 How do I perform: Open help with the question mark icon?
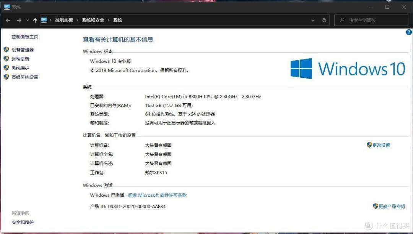pyautogui.click(x=409, y=32)
